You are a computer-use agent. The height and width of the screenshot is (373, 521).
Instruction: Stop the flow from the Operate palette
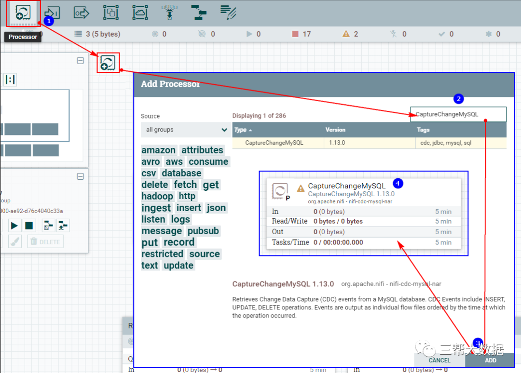click(x=30, y=226)
